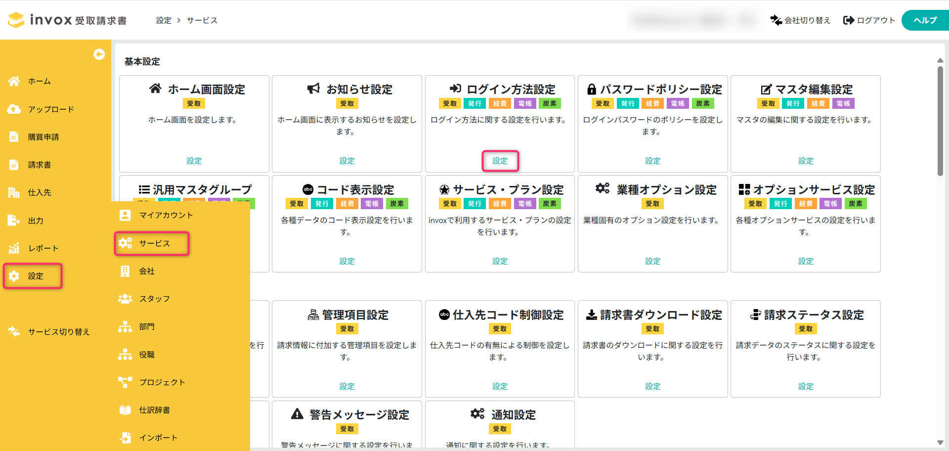Click the scrollbar down arrow

tap(940, 443)
